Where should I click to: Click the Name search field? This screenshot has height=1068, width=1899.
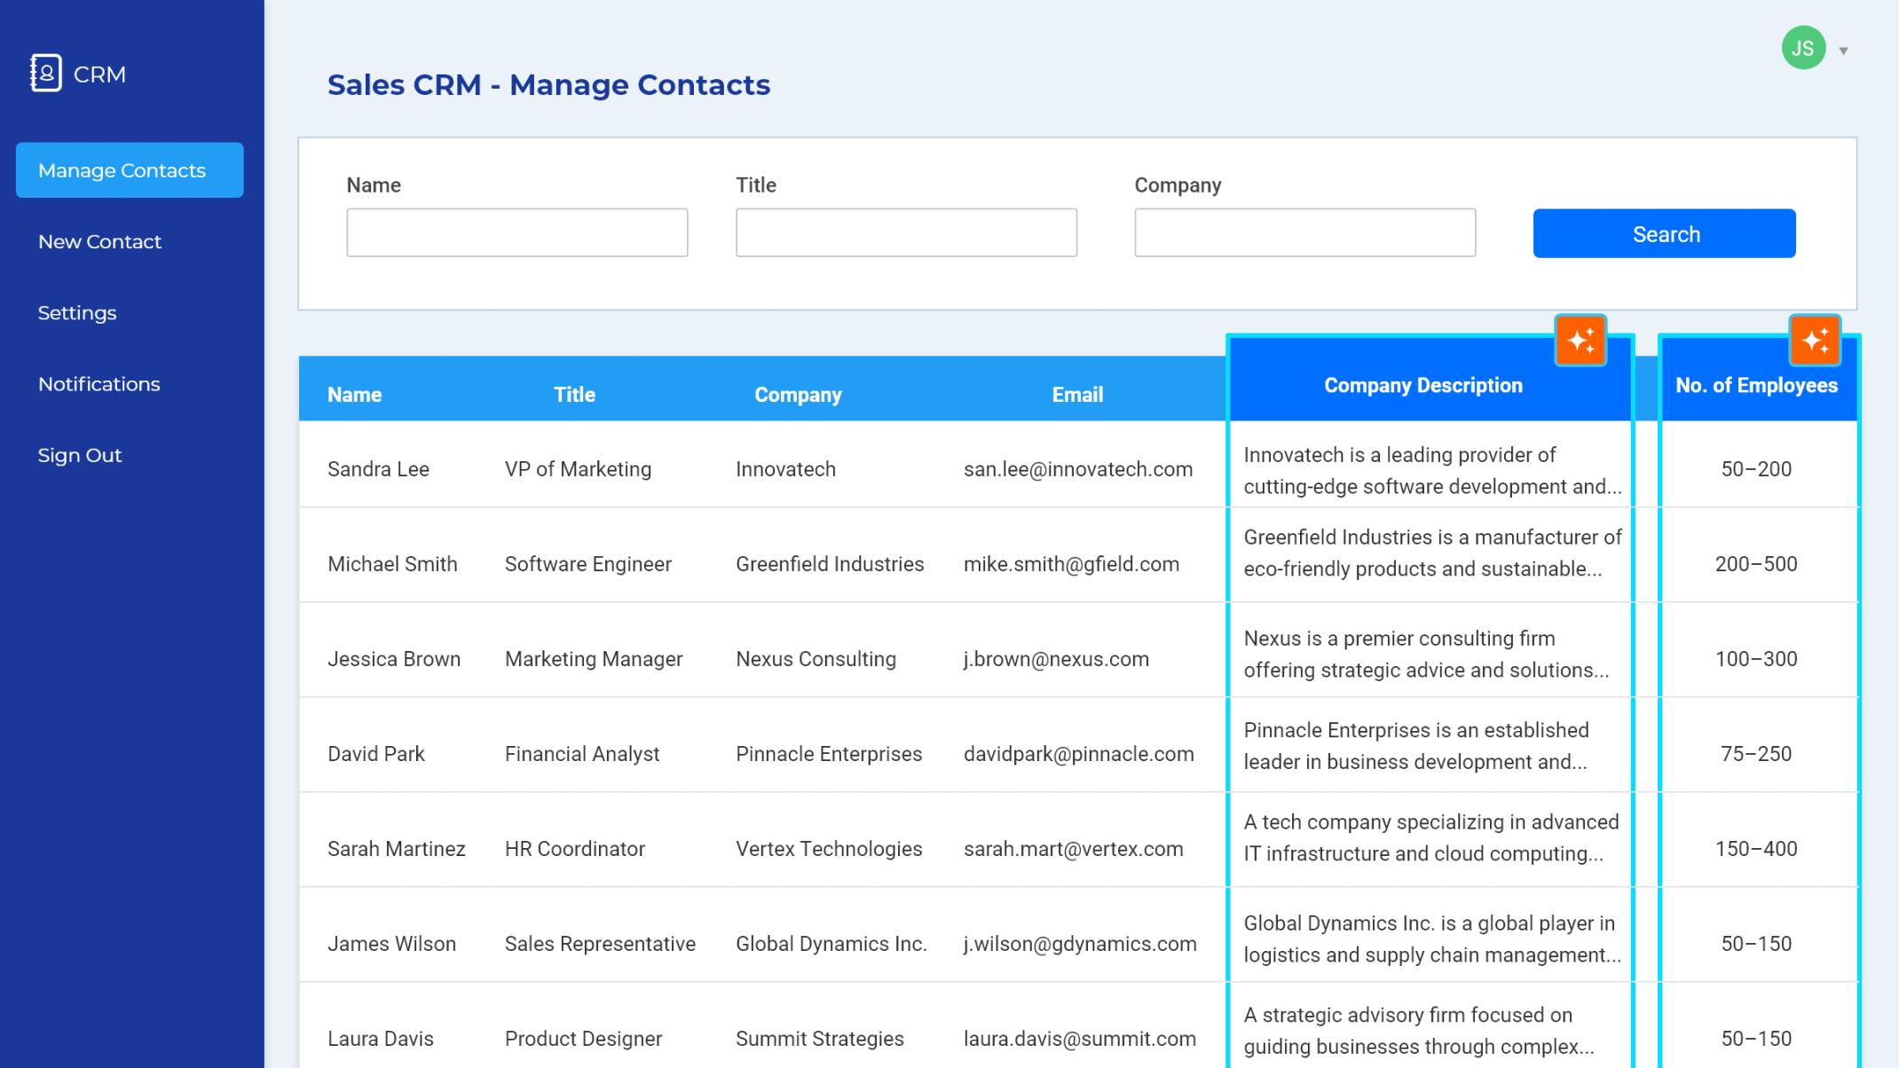point(517,232)
